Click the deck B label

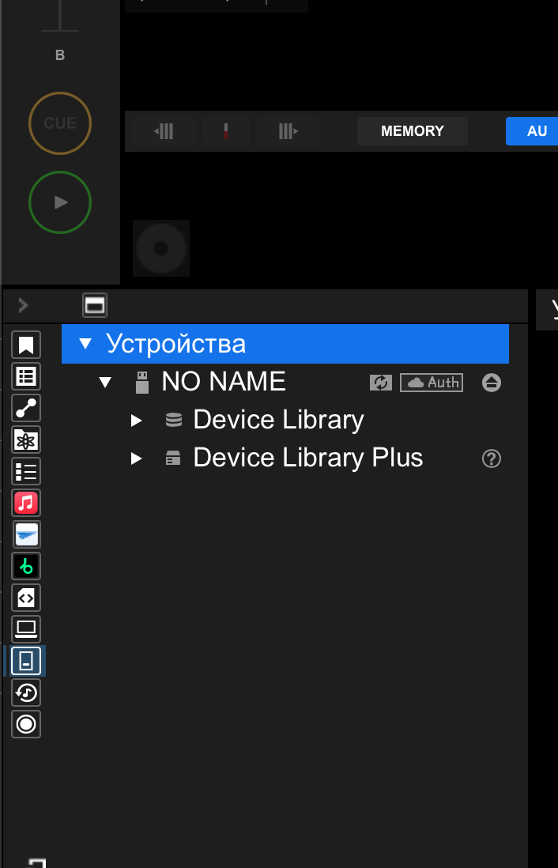60,55
